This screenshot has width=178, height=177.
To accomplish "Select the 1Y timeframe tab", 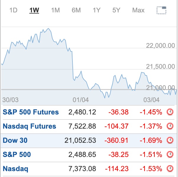I will coord(96,10).
